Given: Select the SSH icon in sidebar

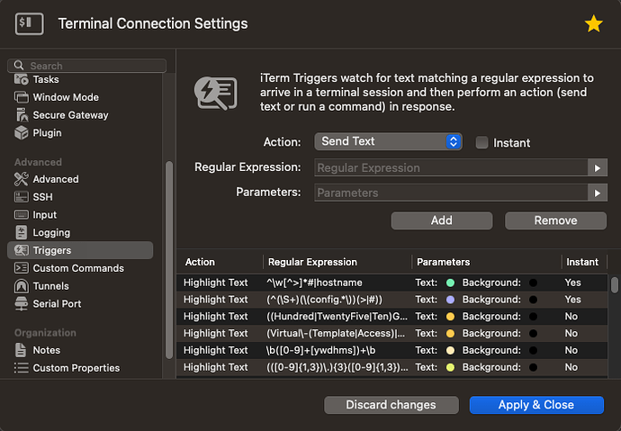Looking at the screenshot, I should 22,197.
